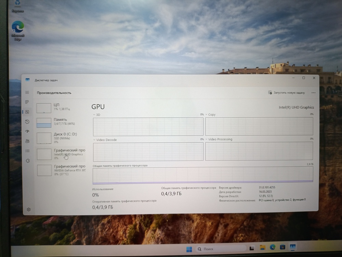Open the Copy graph engine dropdown
The width and height of the screenshot is (342, 257).
point(207,115)
